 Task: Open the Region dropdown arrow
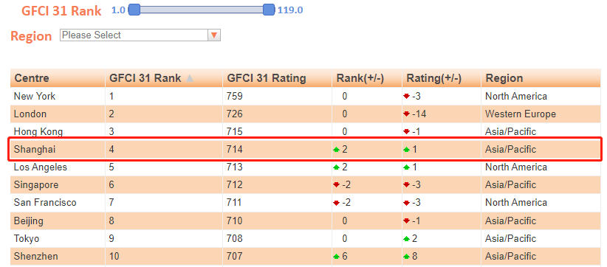214,35
